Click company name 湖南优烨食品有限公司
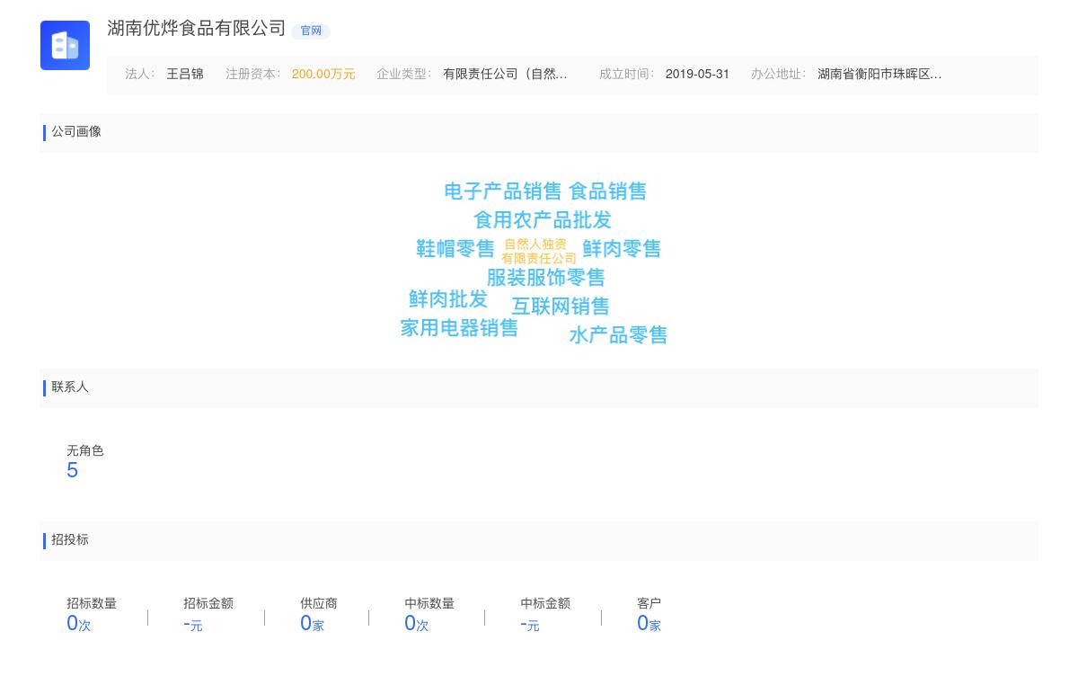 tap(197, 29)
